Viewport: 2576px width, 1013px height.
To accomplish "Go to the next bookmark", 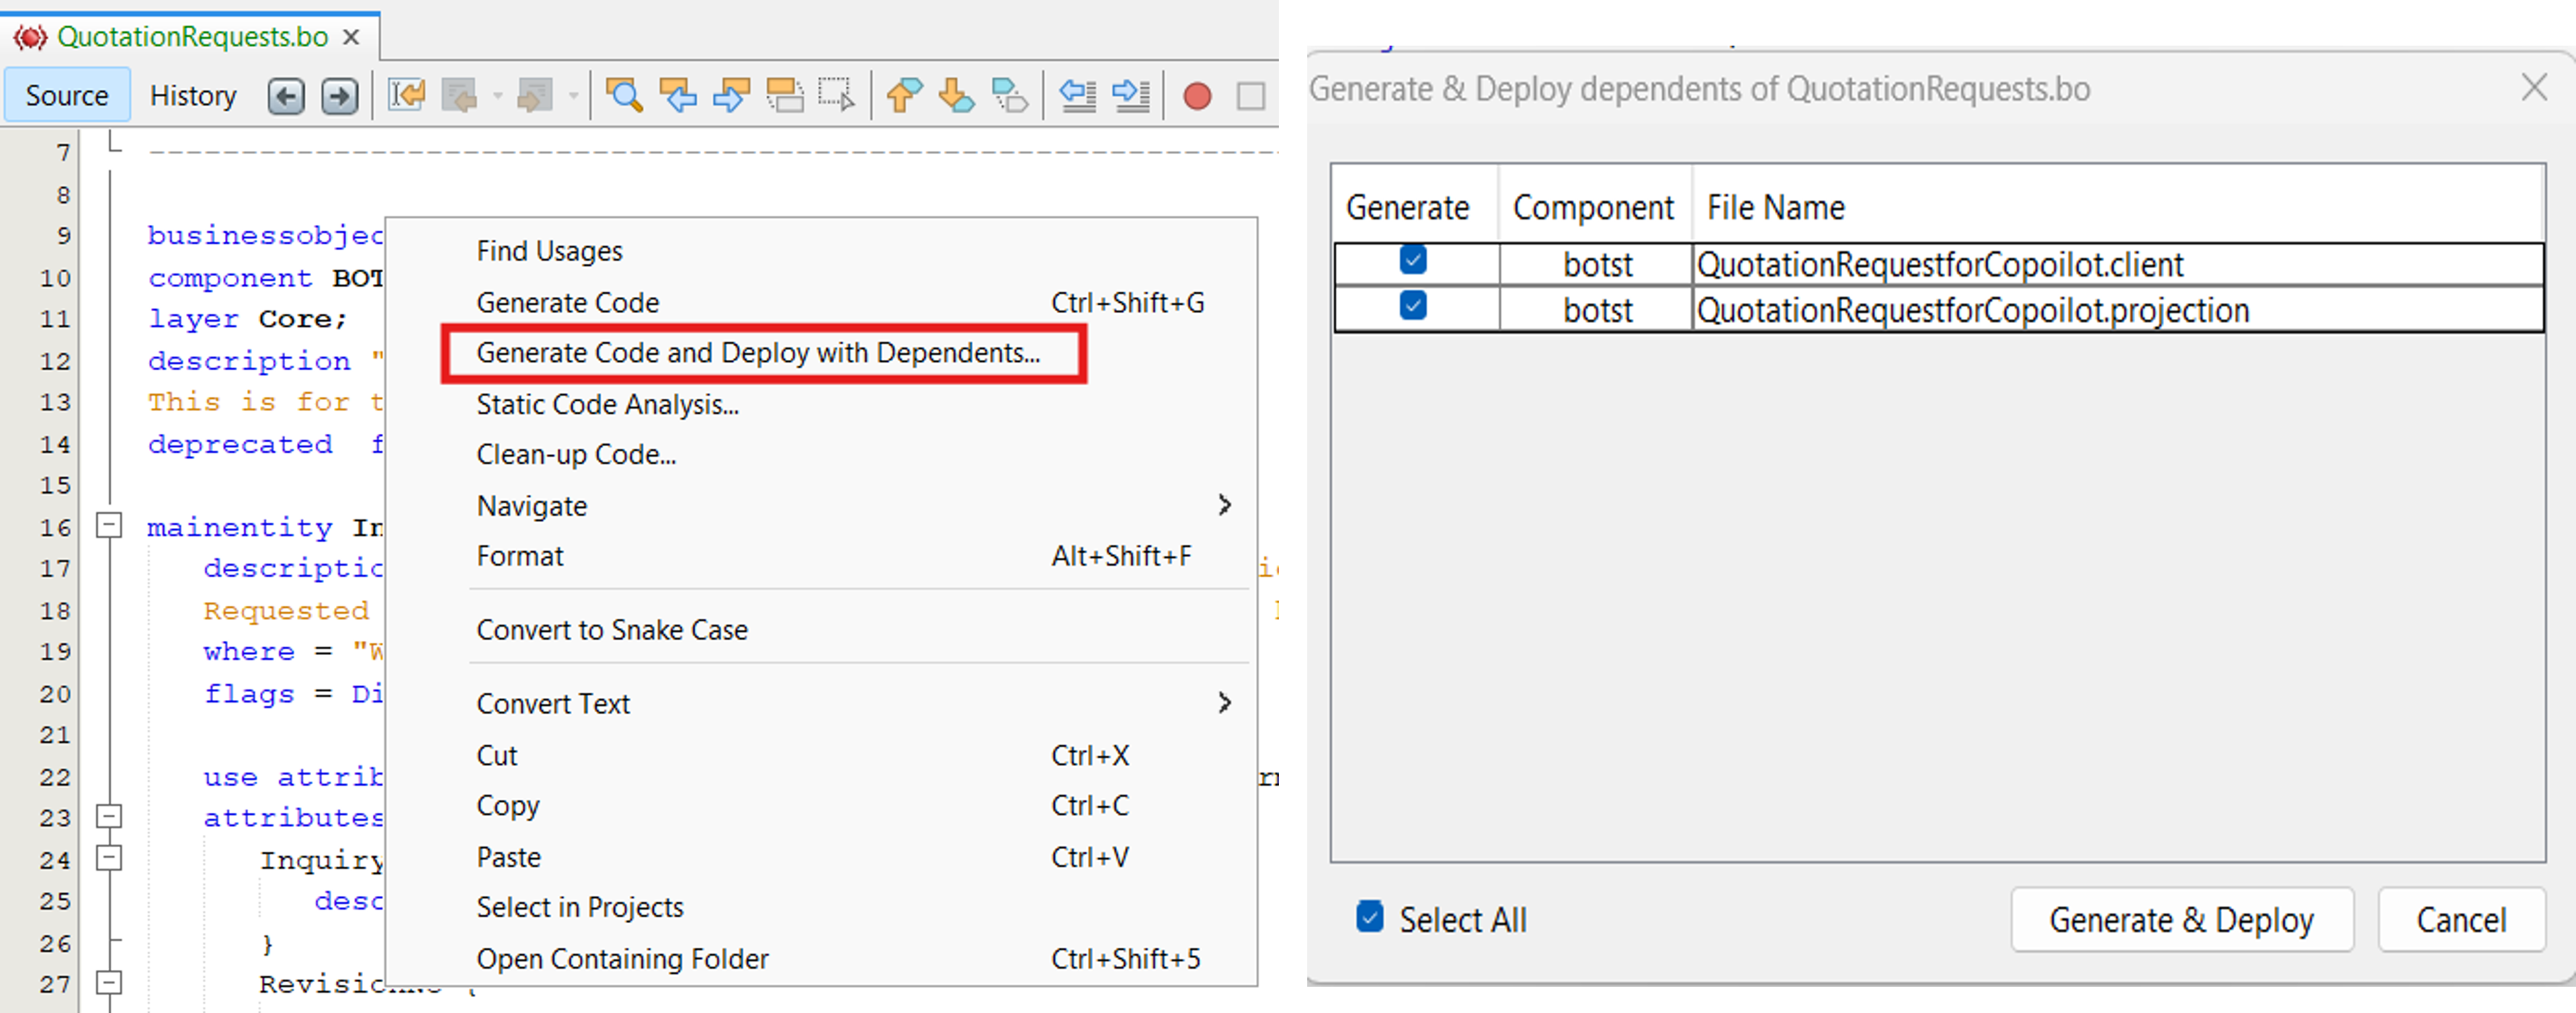I will tap(957, 96).
